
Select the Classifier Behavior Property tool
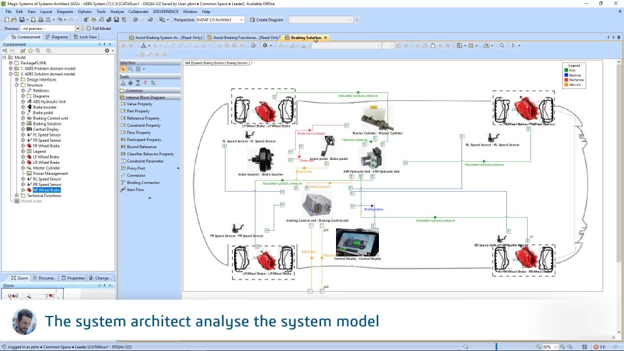point(150,154)
